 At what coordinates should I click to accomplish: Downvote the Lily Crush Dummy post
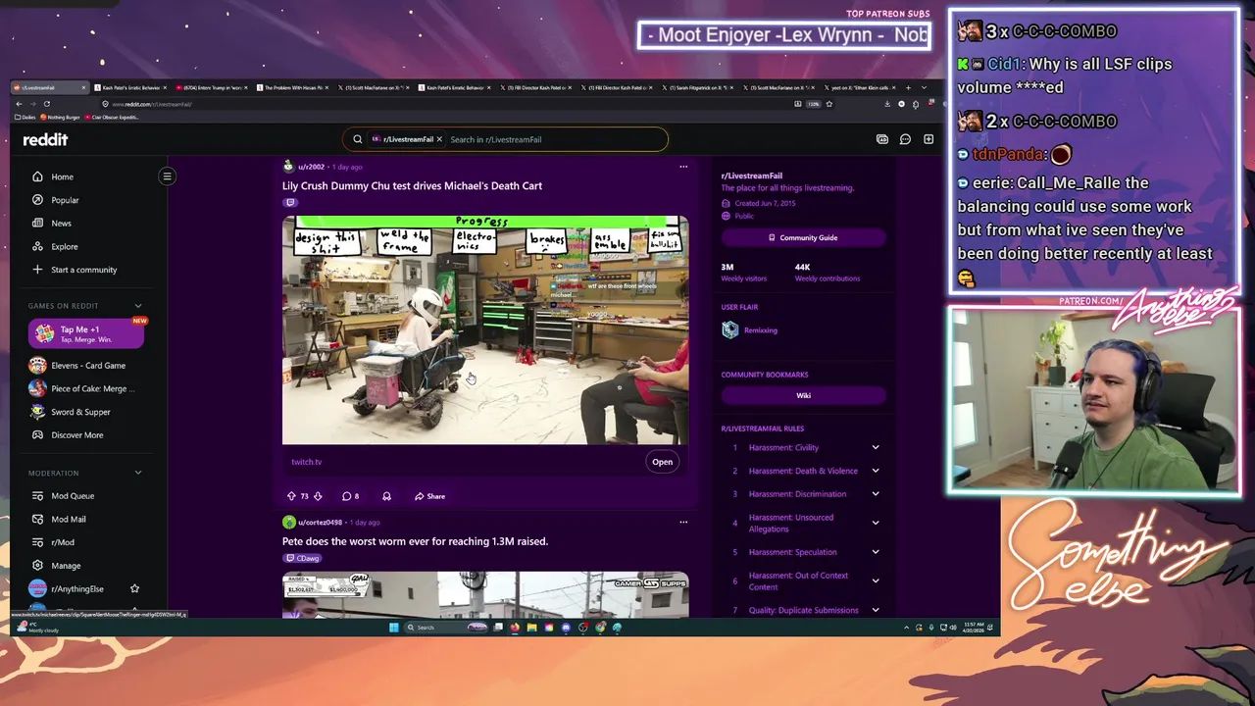click(x=318, y=496)
